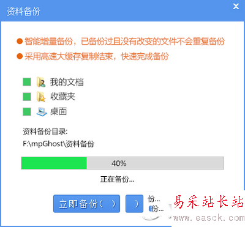Screen dimensions: 245x227
Task: Click the F:\mpGhost\资料备份 directory path
Action: 58,144
